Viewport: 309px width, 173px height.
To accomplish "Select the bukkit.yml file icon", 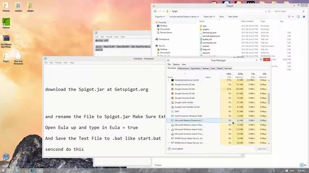I will [201, 39].
